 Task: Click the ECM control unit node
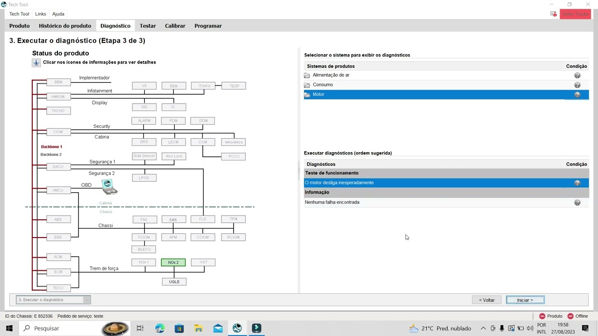tap(58, 272)
